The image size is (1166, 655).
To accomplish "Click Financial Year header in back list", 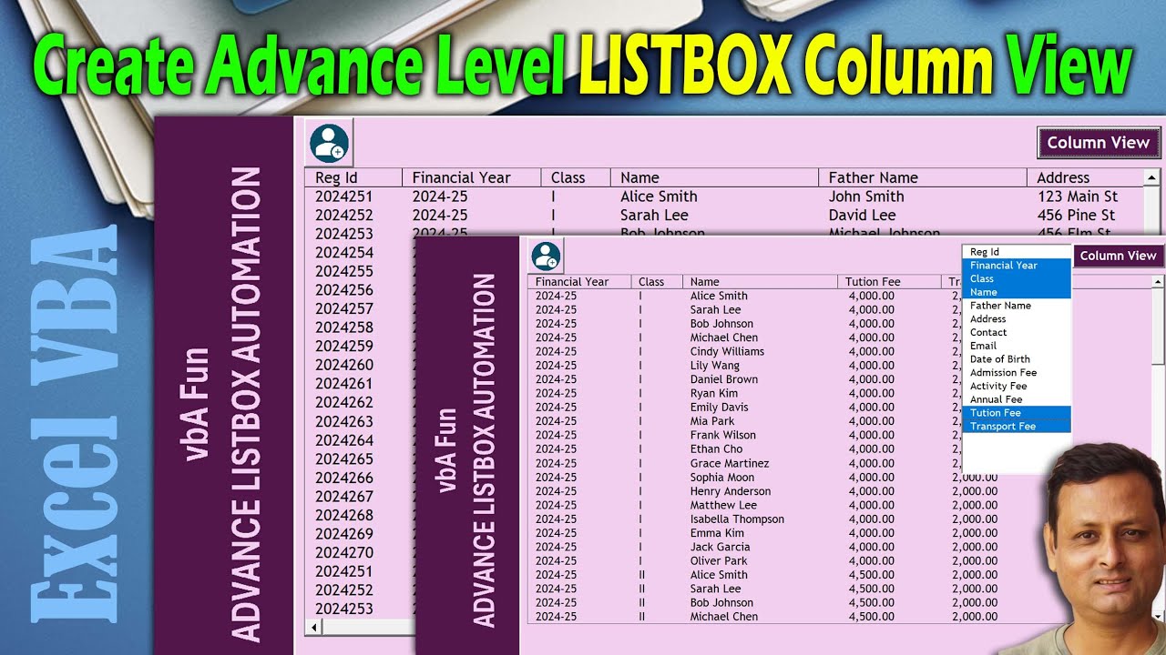I will coord(471,177).
